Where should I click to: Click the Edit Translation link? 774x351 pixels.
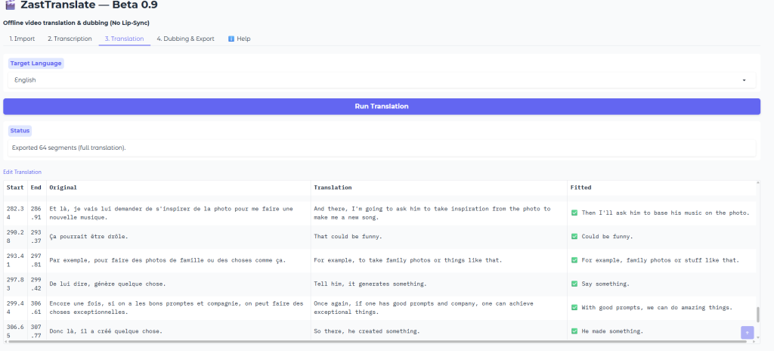(22, 172)
